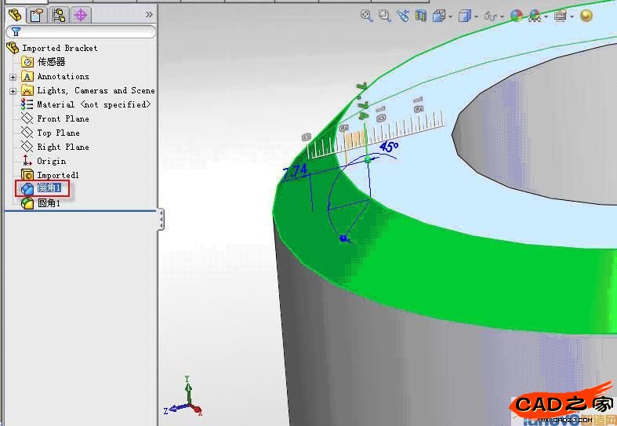This screenshot has height=426, width=617.
Task: Expand Lights, Cameras and Scene node
Action: click(13, 91)
